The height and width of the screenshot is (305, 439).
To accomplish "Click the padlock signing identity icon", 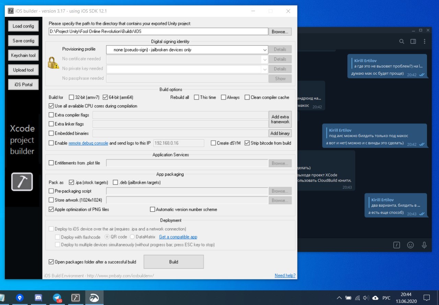I will [53, 62].
